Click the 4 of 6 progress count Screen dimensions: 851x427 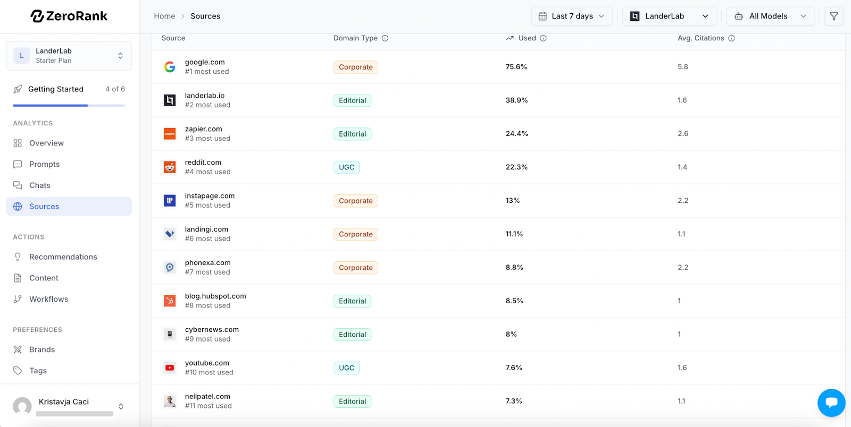click(115, 89)
